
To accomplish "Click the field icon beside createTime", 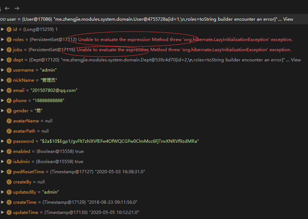I will [x=9, y=202].
